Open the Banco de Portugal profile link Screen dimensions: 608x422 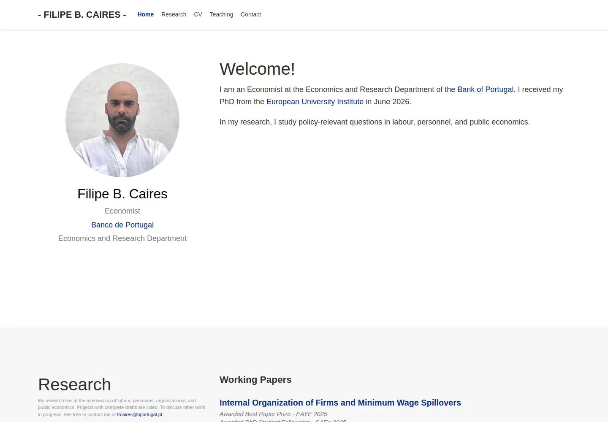[x=122, y=225]
